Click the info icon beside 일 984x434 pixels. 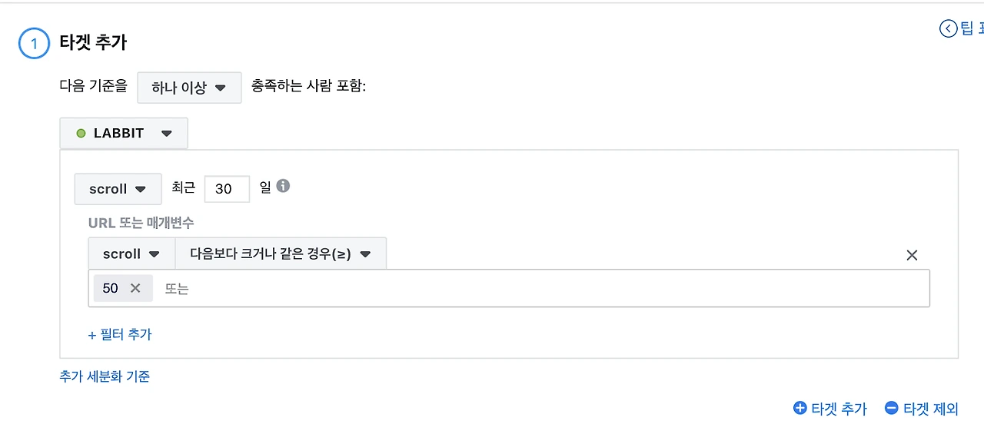coord(283,186)
